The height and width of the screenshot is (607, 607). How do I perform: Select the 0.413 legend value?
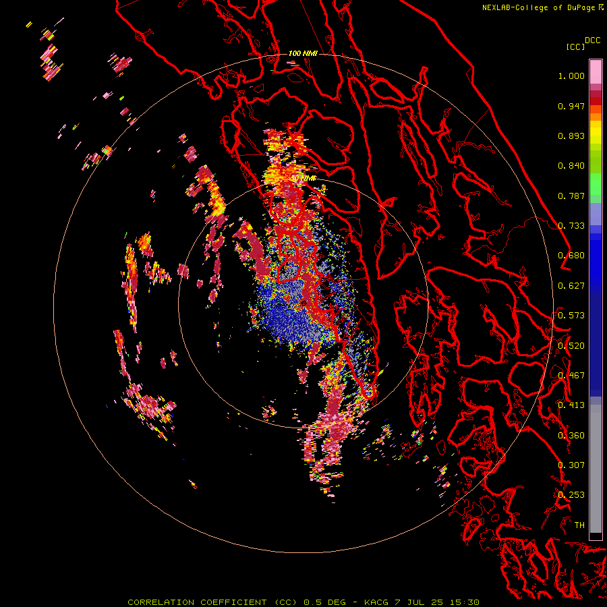coord(571,405)
